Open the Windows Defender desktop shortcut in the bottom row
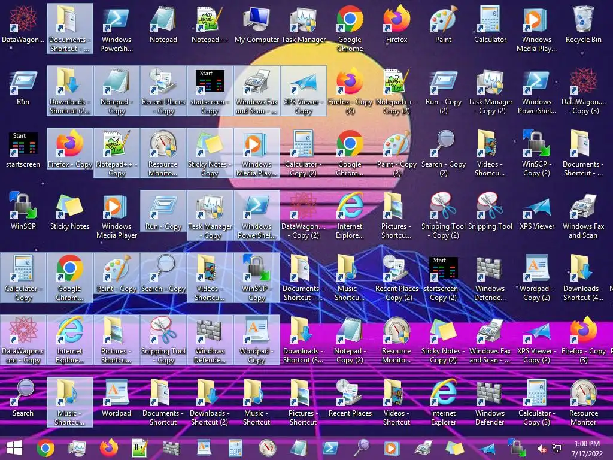This screenshot has width=613, height=460. pos(490,403)
